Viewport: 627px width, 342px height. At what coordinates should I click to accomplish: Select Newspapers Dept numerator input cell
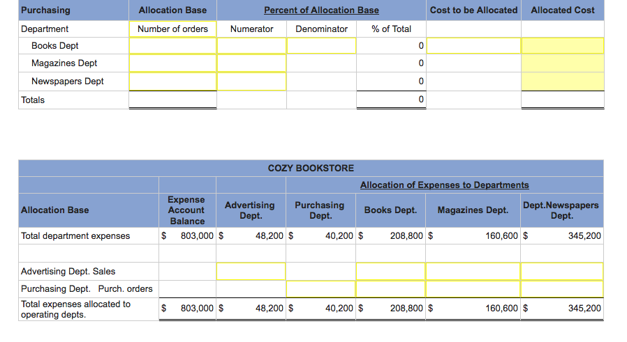click(x=251, y=81)
